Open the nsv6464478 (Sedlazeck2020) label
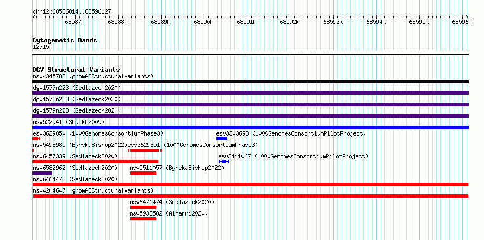Image resolution: width=484 pixels, height=240 pixels. click(75, 179)
